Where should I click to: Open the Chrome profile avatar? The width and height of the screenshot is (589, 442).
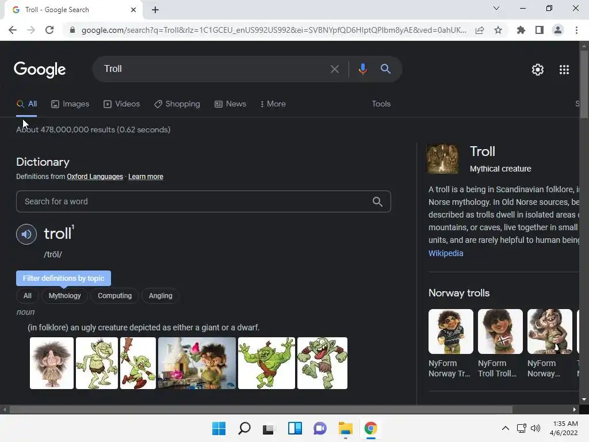pos(558,30)
